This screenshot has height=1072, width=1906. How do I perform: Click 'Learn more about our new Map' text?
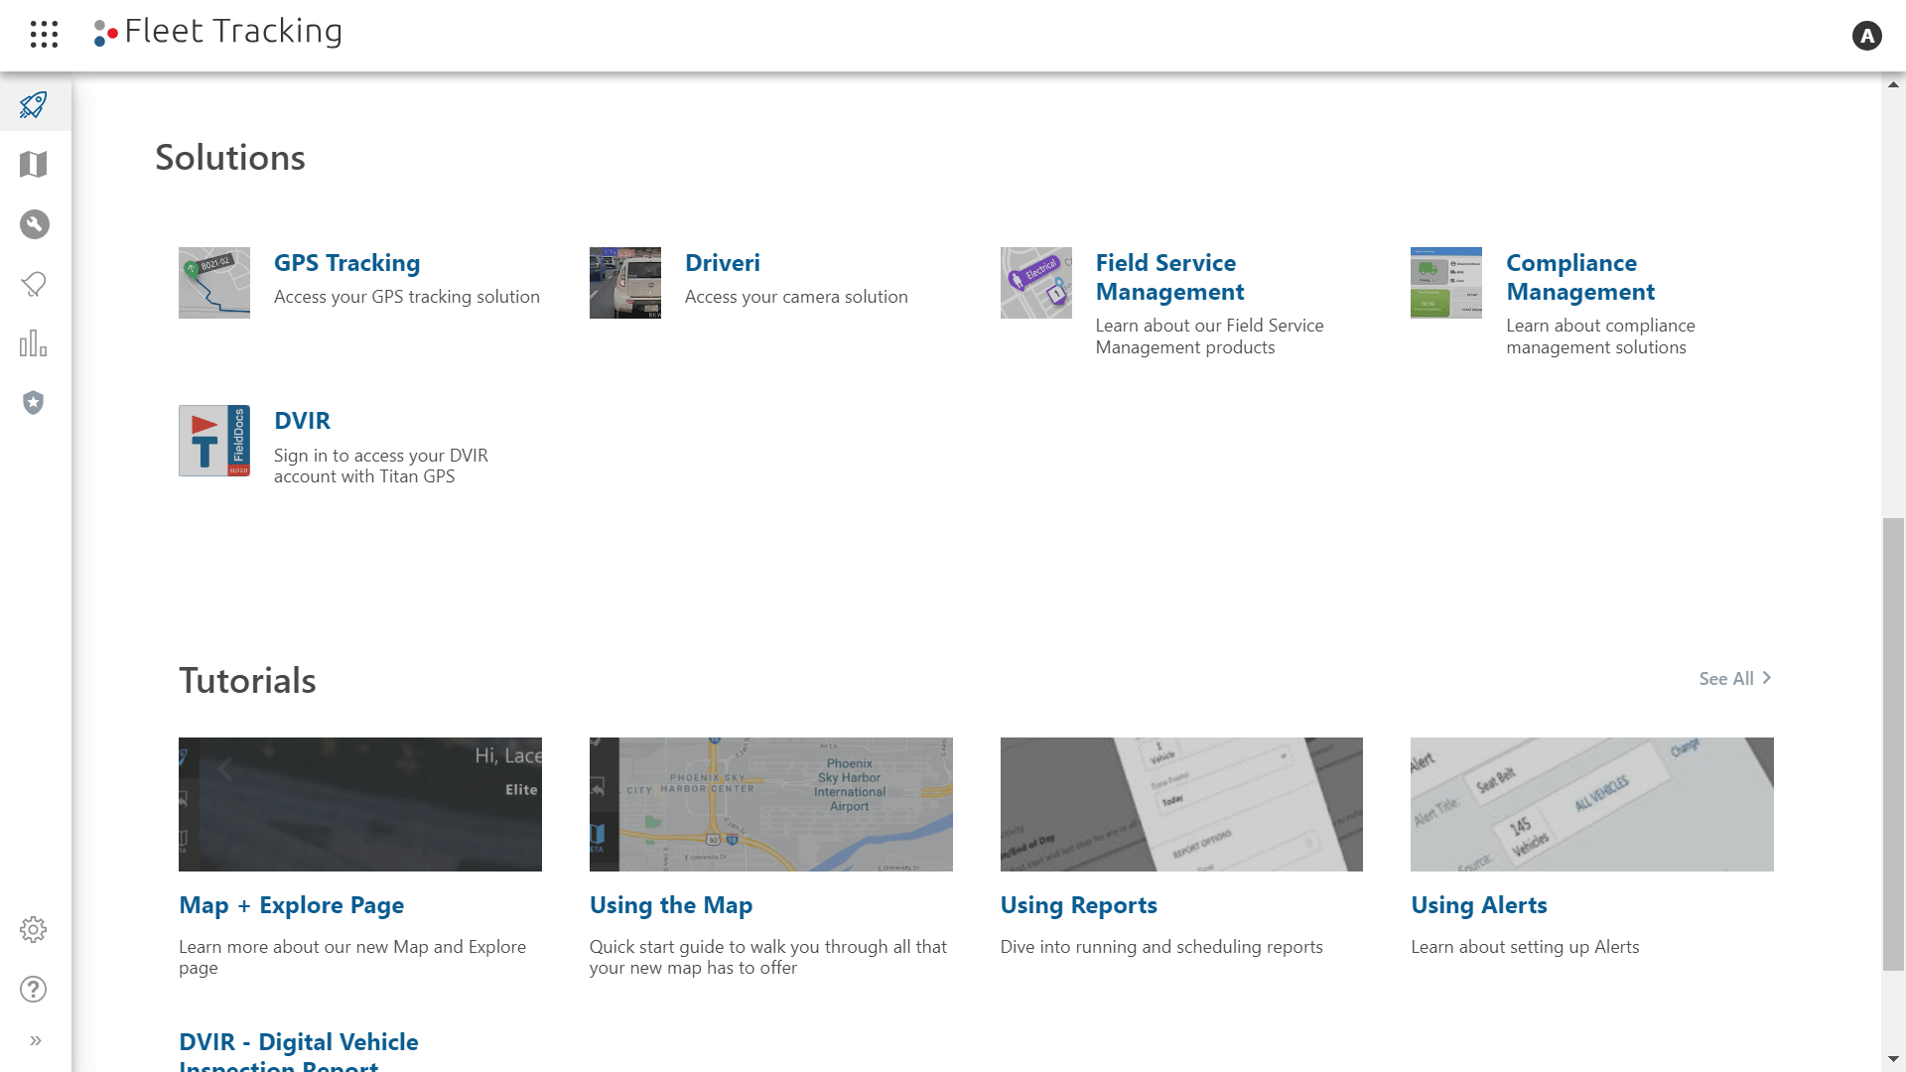coord(304,947)
